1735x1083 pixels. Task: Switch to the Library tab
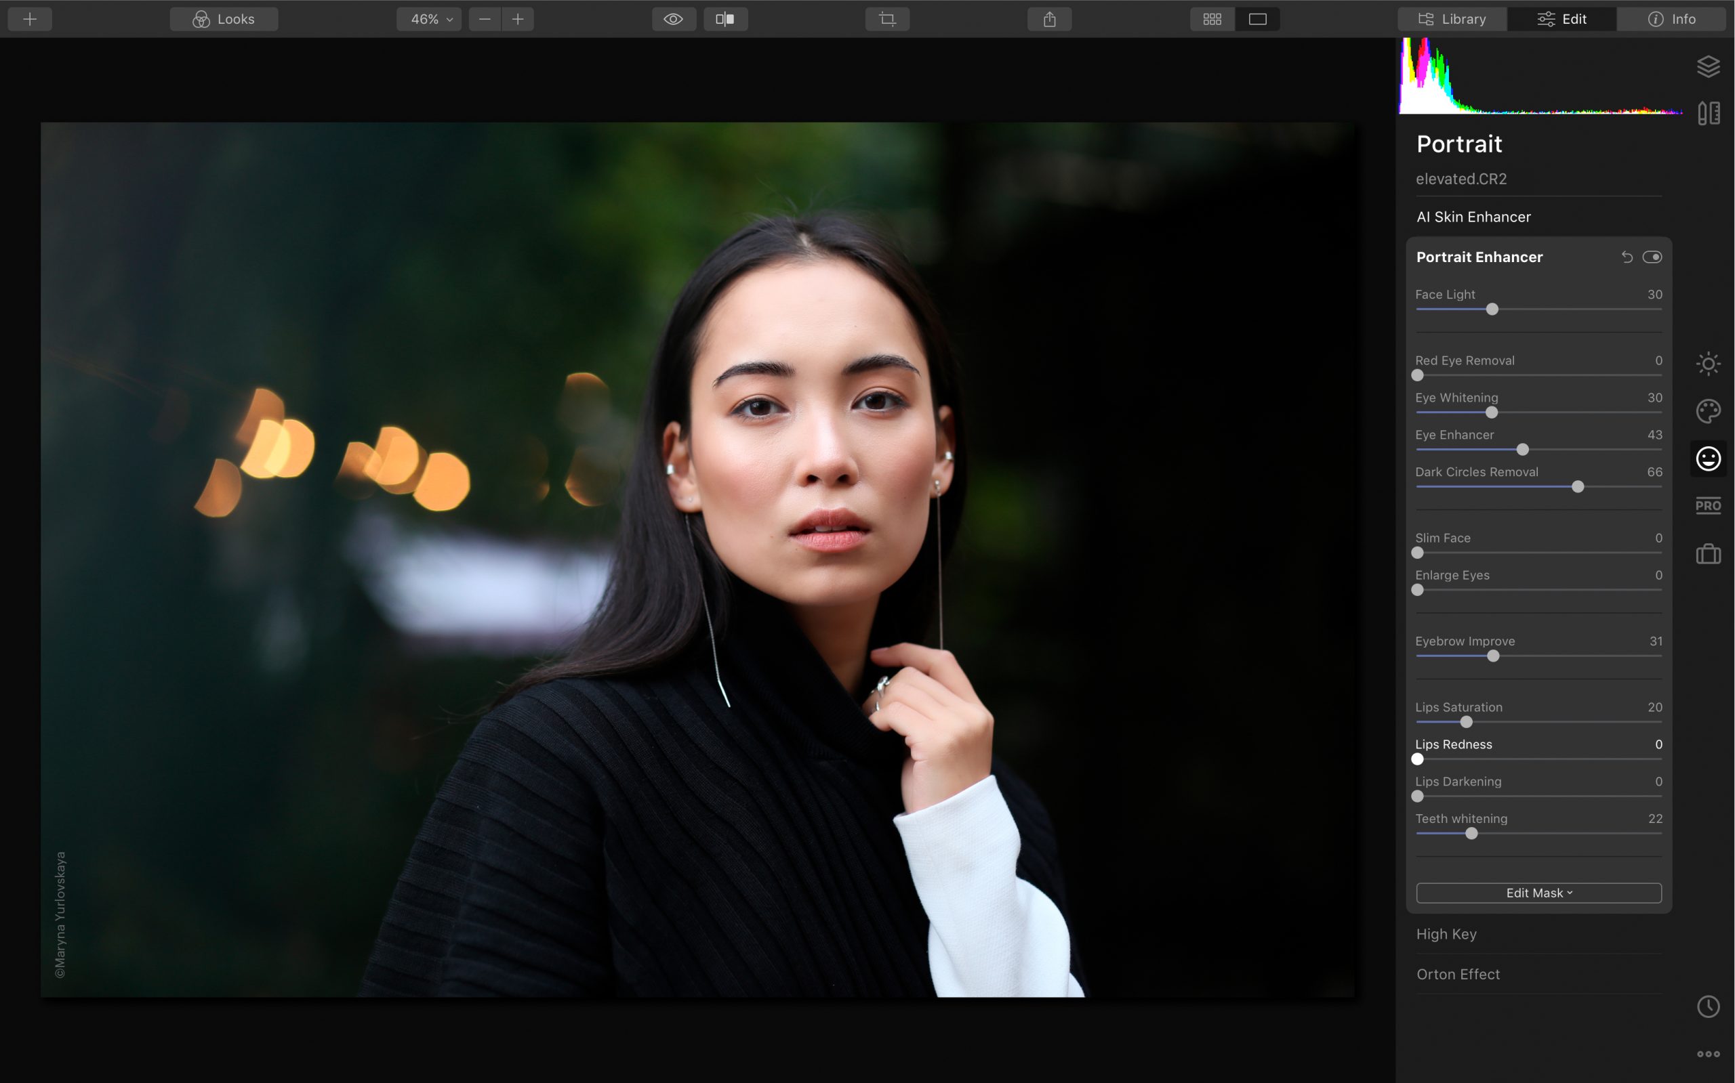[x=1452, y=18]
